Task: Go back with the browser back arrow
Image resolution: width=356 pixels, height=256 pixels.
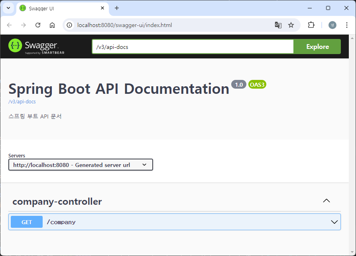Action: [9, 25]
